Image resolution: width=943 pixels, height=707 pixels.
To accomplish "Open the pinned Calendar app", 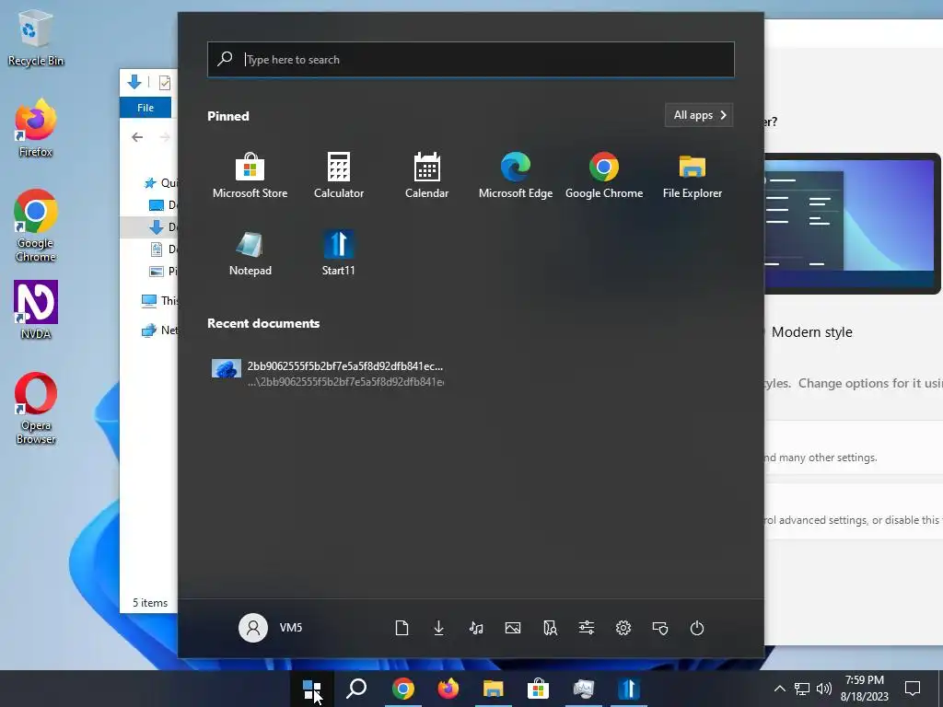I will [427, 175].
